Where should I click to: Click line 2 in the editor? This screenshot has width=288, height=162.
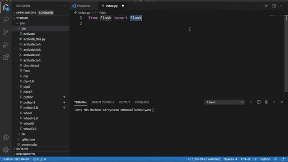176,24
